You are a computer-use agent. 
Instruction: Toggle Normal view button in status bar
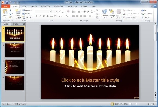pyautogui.click(x=113, y=104)
